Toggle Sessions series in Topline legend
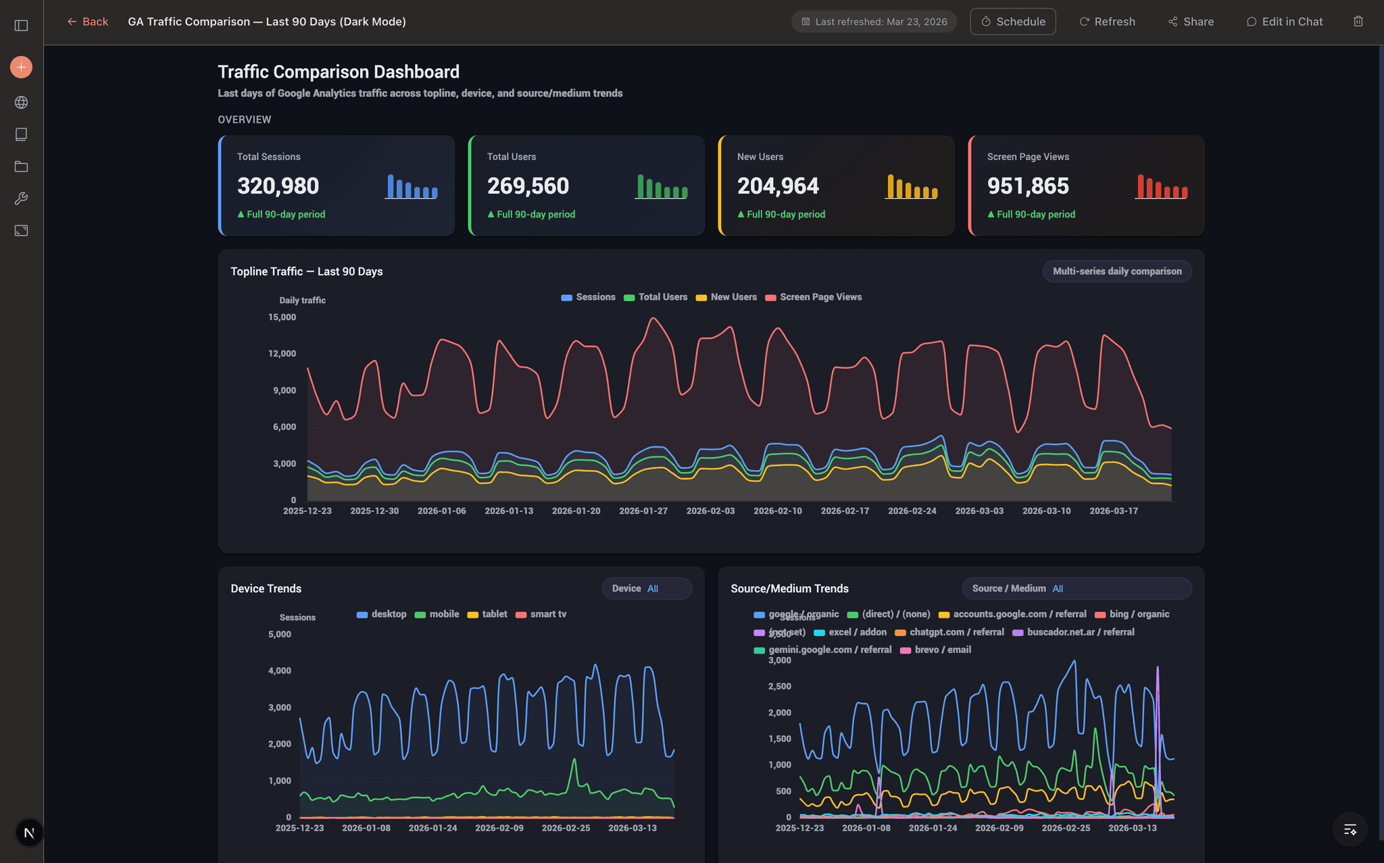1384x863 pixels. coord(588,297)
